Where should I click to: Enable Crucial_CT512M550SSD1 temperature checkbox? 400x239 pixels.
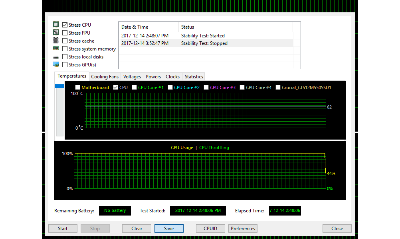278,87
